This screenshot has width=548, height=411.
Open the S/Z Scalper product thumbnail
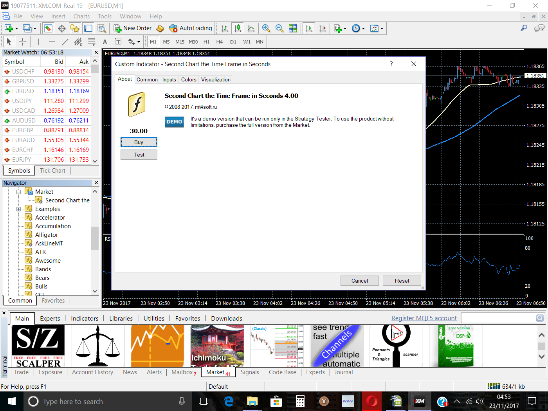click(x=38, y=346)
